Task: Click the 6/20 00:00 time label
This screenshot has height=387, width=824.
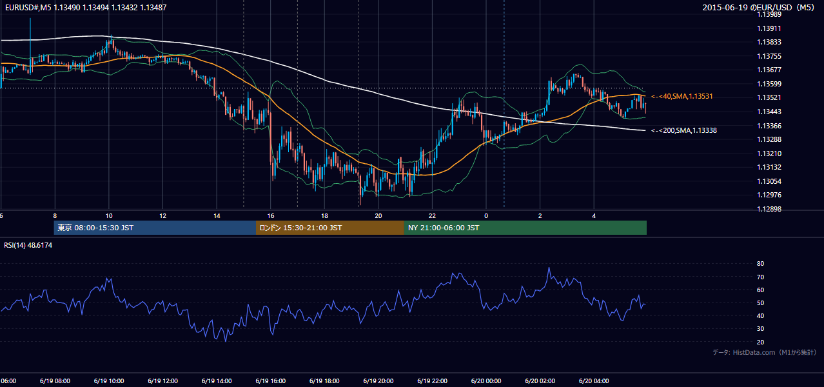Action: click(486, 381)
